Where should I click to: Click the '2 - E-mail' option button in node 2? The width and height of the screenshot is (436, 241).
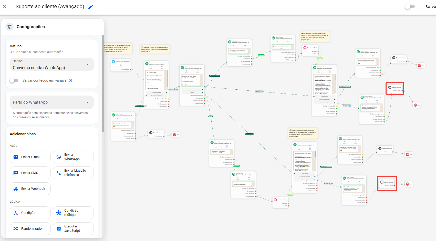[192, 92]
